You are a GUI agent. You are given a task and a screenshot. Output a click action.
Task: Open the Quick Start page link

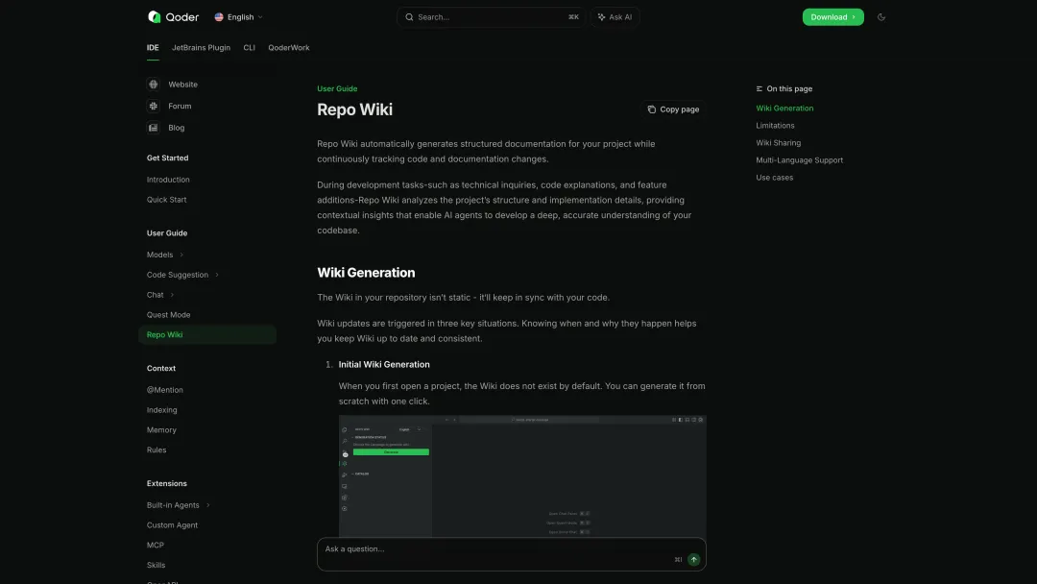(x=167, y=200)
